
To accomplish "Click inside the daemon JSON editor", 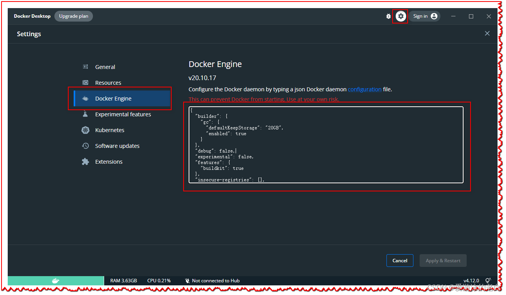I will (x=326, y=145).
